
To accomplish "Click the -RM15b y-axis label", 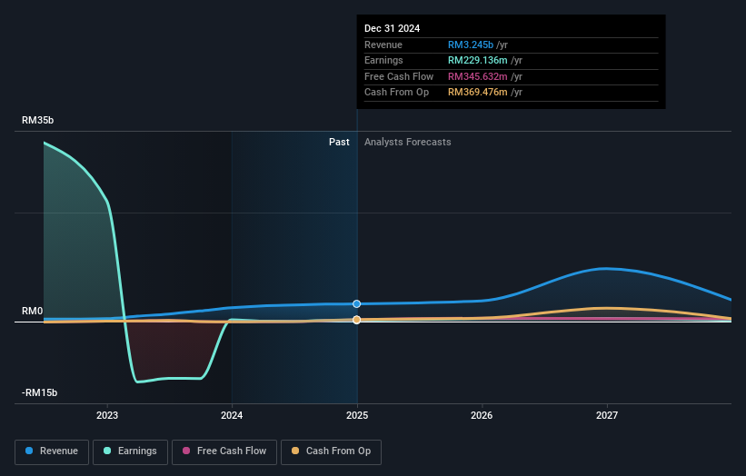I will 39,392.
